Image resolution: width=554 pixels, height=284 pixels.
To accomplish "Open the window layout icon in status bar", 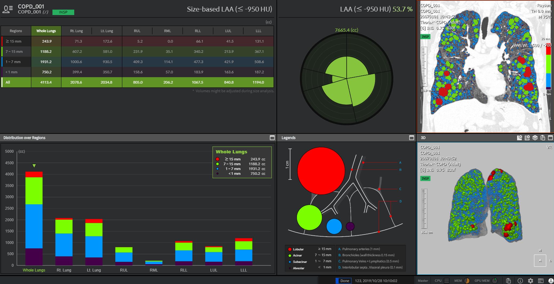I will tap(541, 281).
